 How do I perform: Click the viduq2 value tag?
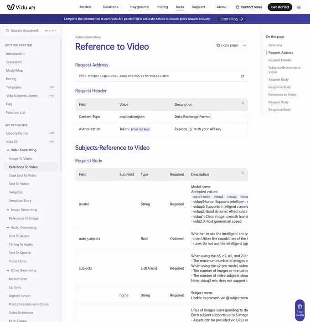point(232,197)
